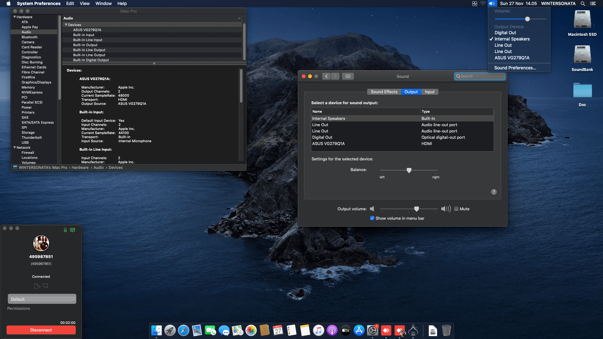Select ASUS VG279Q1A in volume menu output list
Screen dimensions: 603x339
point(512,58)
